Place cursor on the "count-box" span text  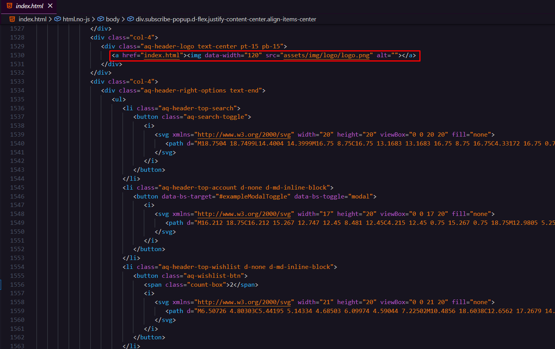pyautogui.click(x=207, y=285)
